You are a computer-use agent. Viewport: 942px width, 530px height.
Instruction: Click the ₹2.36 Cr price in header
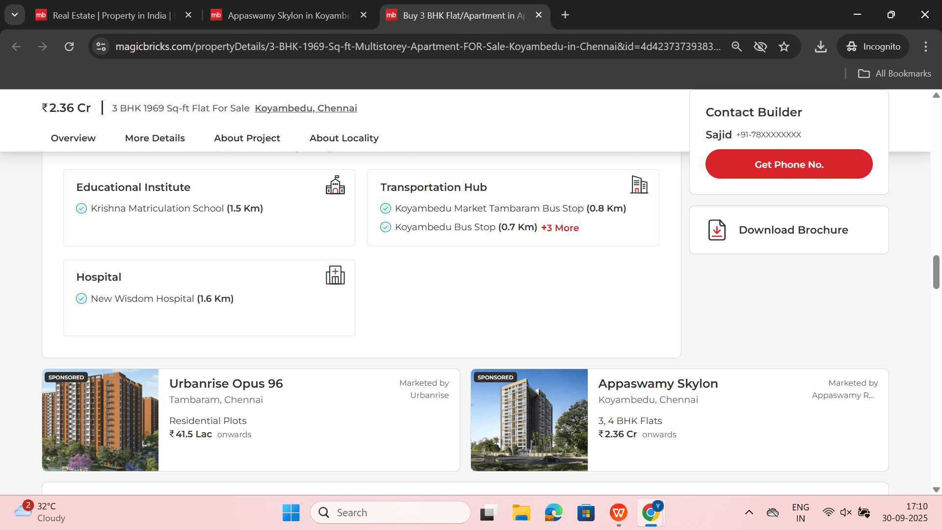66,108
